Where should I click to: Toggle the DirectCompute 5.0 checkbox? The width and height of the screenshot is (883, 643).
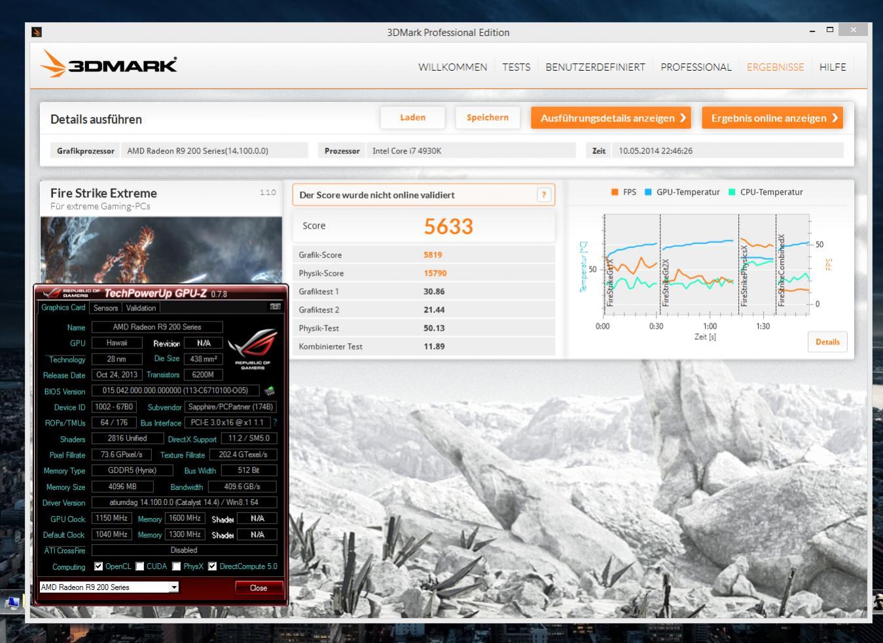click(x=212, y=566)
